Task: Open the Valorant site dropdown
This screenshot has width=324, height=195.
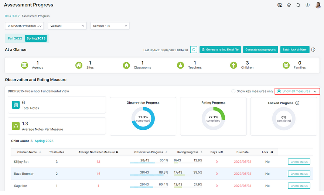Action: [x=67, y=26]
